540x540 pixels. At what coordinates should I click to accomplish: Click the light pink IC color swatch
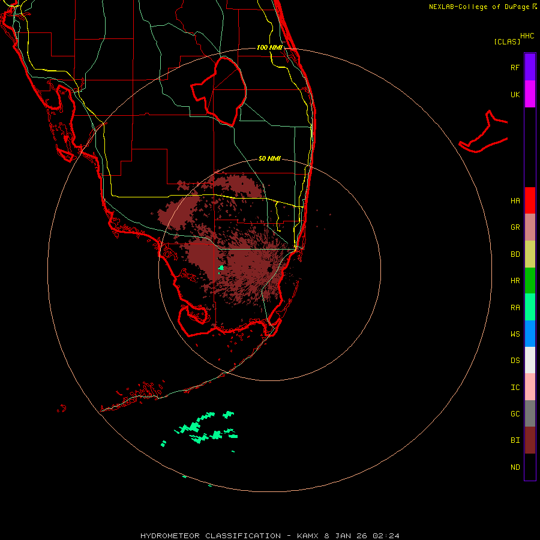pyautogui.click(x=530, y=387)
